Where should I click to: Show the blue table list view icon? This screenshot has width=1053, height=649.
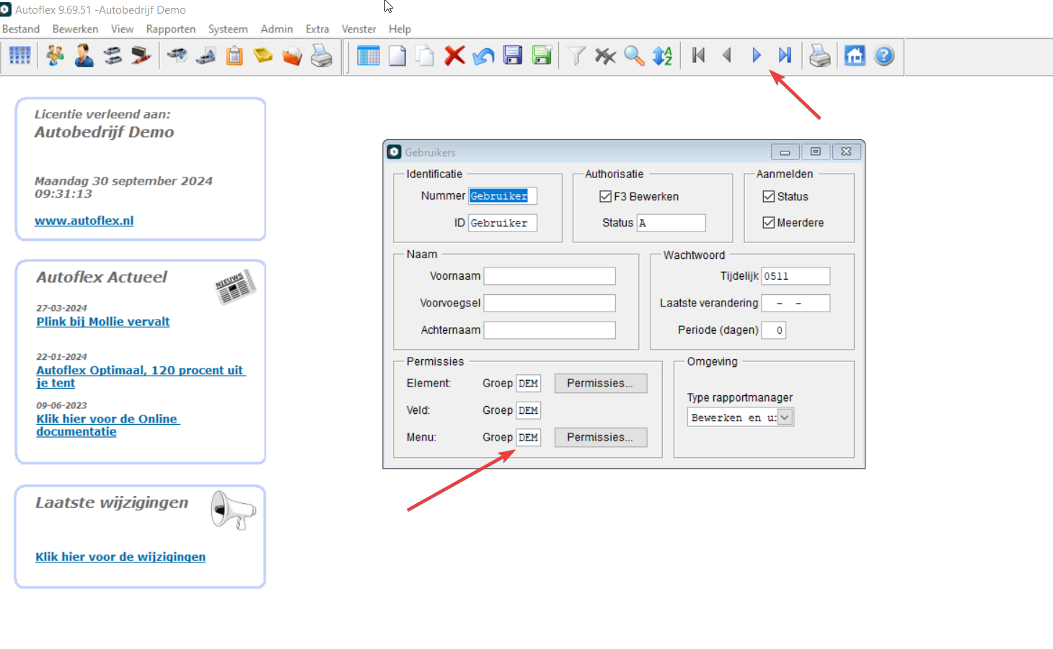pyautogui.click(x=369, y=56)
